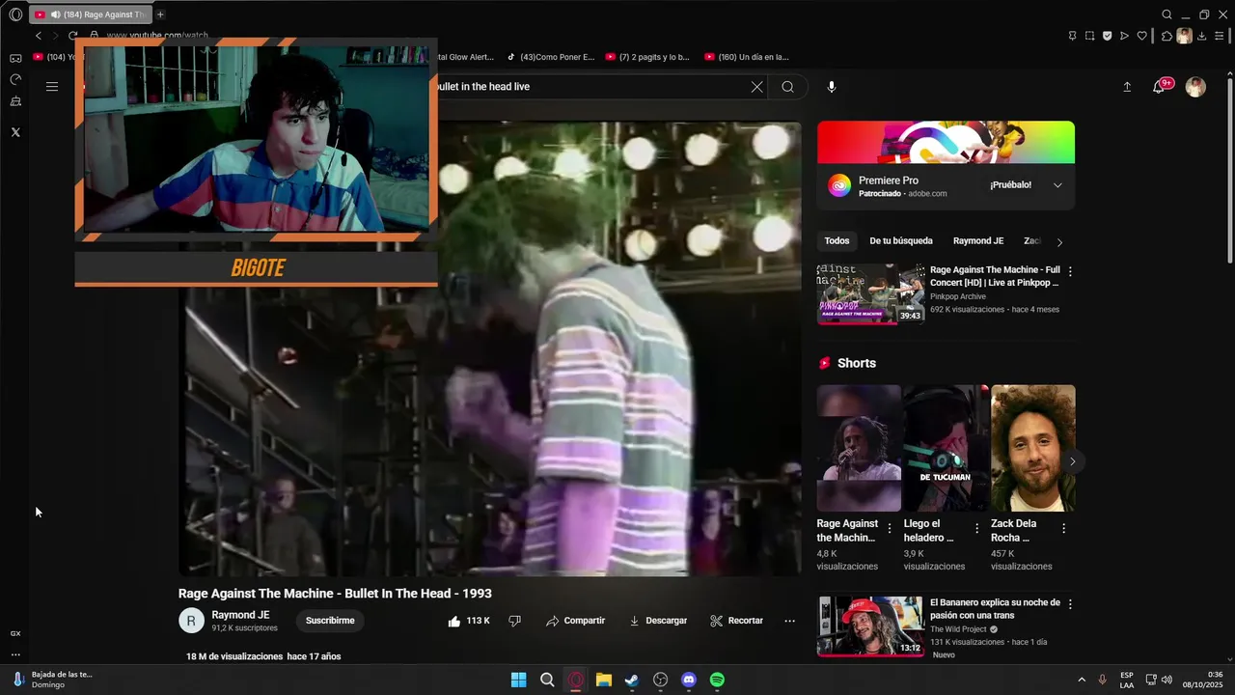Open Discord from the taskbar

pos(689,680)
